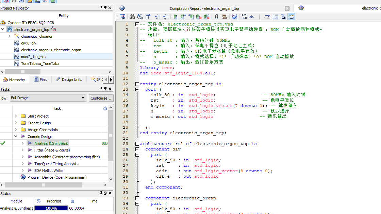Click the paperclip insert file icon
This screenshot has width=381, height=214.
pyautogui.click(x=216, y=17)
